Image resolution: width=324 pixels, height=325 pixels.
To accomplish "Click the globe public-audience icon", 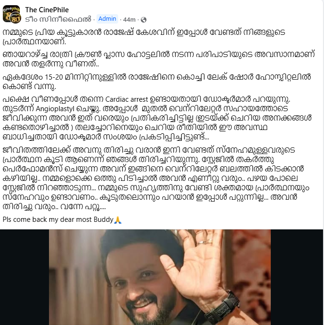I will 144,20.
